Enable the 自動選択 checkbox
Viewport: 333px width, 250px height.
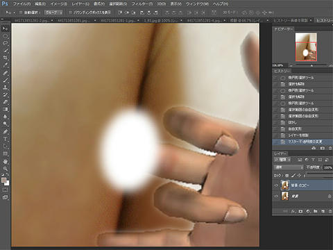[x=21, y=12]
